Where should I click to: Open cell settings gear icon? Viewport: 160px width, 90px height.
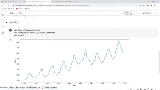pyautogui.click(x=145, y=89)
